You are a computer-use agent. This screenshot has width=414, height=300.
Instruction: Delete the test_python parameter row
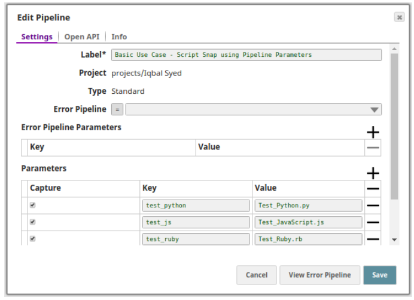(x=373, y=206)
